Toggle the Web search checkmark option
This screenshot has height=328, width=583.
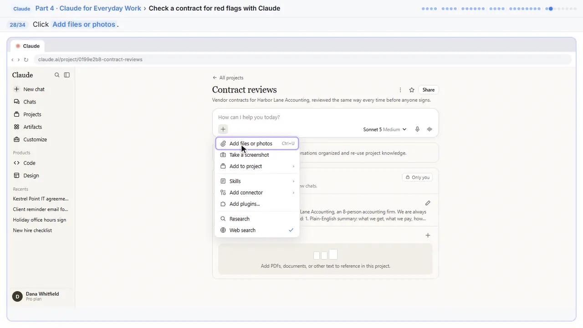(x=257, y=230)
